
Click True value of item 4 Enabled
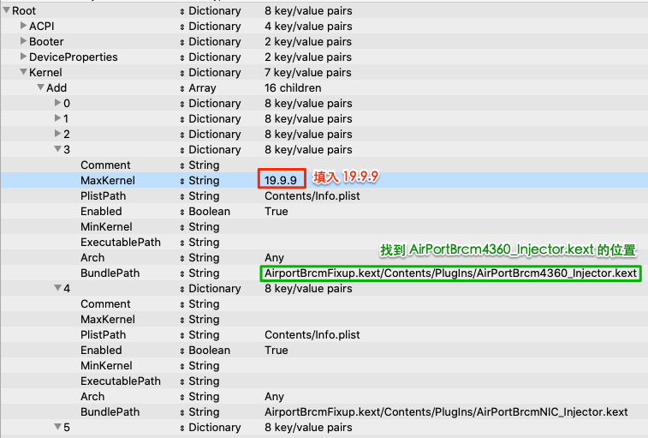[276, 351]
